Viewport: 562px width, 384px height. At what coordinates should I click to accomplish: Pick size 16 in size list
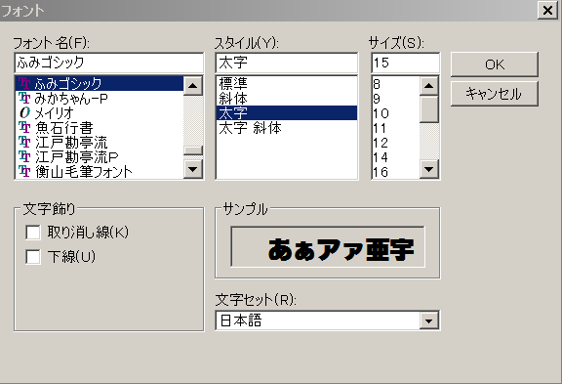pos(396,172)
